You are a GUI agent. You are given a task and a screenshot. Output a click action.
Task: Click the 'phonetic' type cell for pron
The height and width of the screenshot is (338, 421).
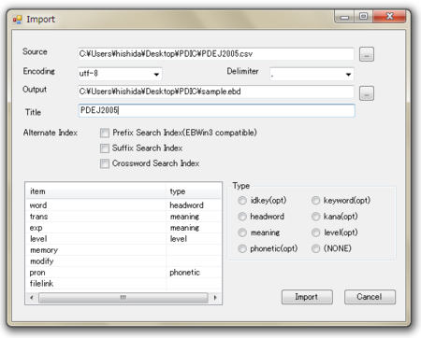pos(194,273)
